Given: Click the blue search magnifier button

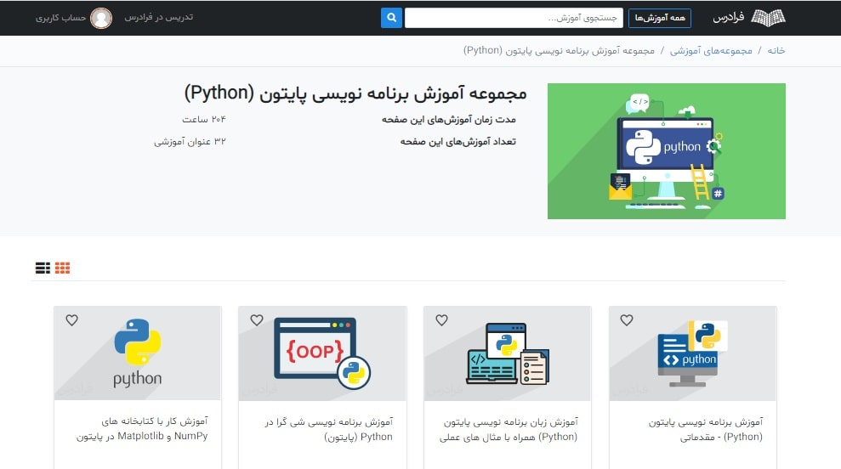Looking at the screenshot, I should pos(391,18).
